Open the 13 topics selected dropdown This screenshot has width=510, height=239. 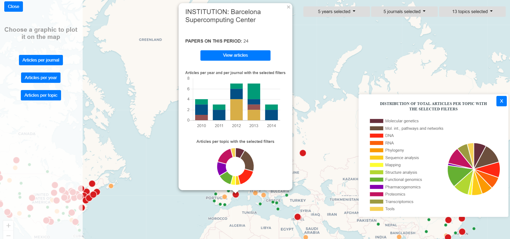coord(472,11)
